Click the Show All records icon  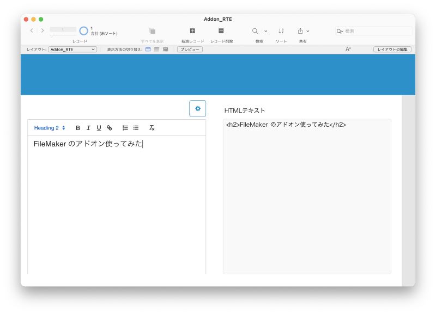152,31
